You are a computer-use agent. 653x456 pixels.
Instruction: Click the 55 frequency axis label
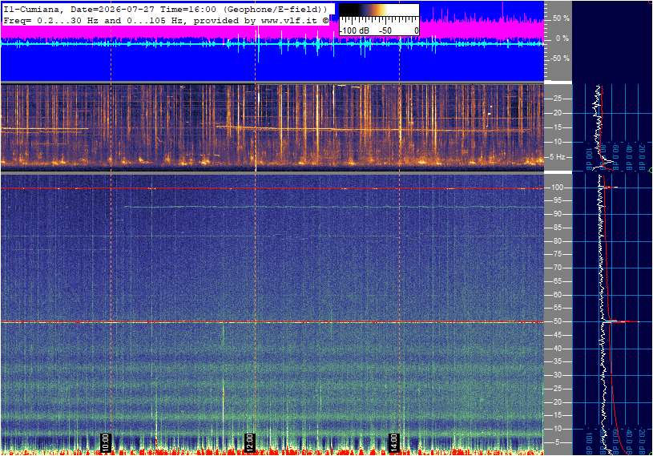(557, 309)
